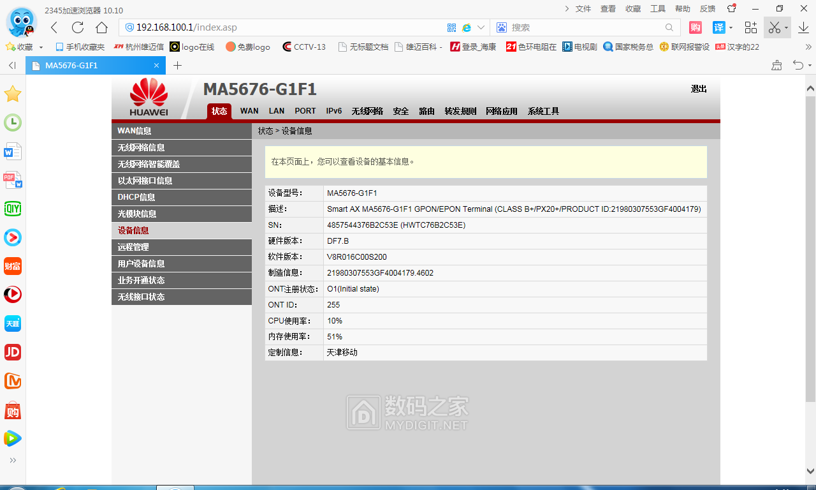Open the Word document sidebar icon
Screen dimensions: 816x490
[x=13, y=152]
